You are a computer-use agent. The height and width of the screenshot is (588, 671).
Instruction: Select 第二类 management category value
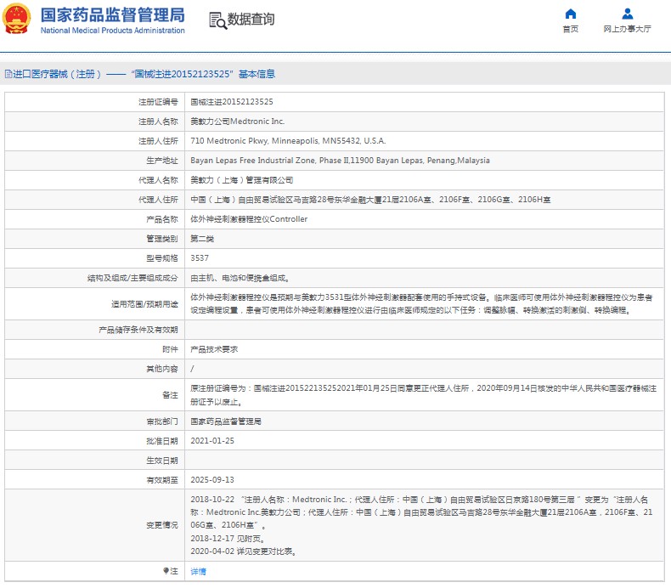pyautogui.click(x=202, y=239)
